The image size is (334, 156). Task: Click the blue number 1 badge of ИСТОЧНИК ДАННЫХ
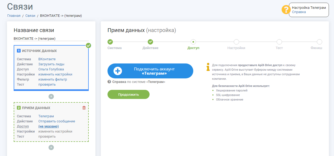[x=19, y=51]
